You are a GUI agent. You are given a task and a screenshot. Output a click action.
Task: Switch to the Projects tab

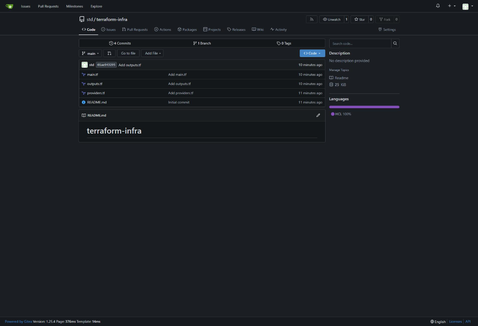(212, 29)
